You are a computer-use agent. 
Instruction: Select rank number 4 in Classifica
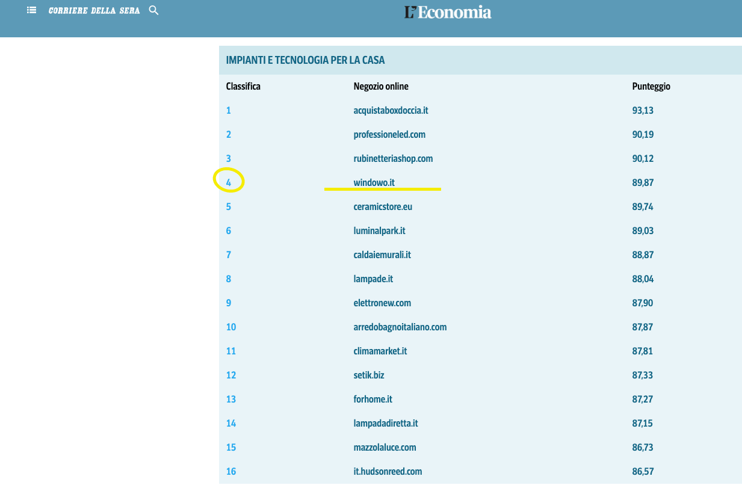tap(229, 182)
